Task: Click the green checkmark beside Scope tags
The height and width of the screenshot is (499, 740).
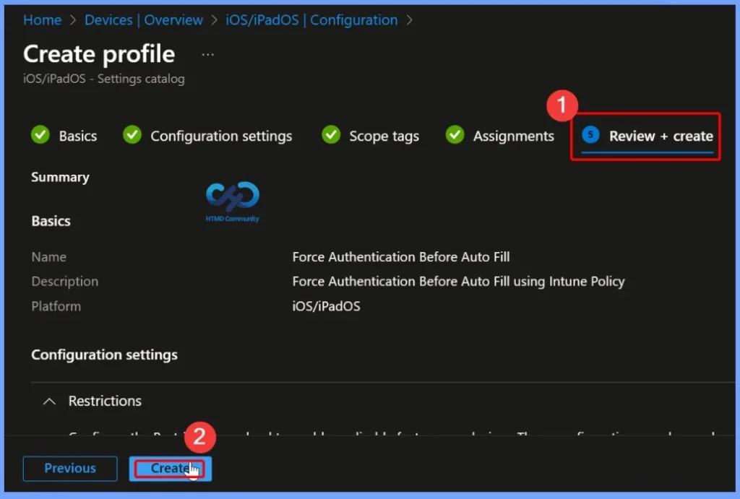Action: 331,135
